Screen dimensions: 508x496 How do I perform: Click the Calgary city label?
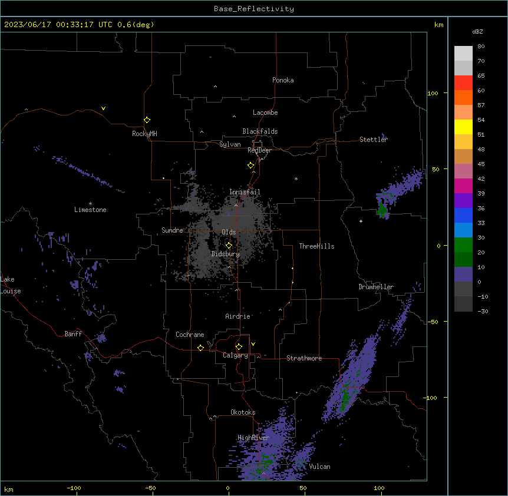[235, 355]
